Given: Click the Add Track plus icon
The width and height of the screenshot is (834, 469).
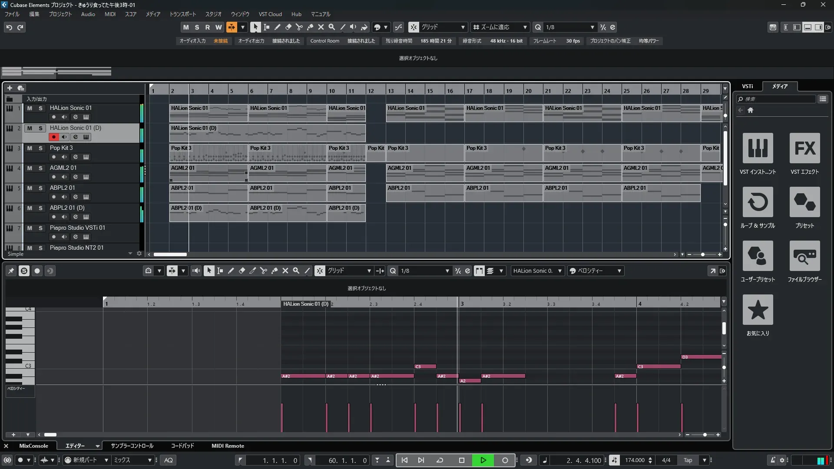Looking at the screenshot, I should [10, 88].
